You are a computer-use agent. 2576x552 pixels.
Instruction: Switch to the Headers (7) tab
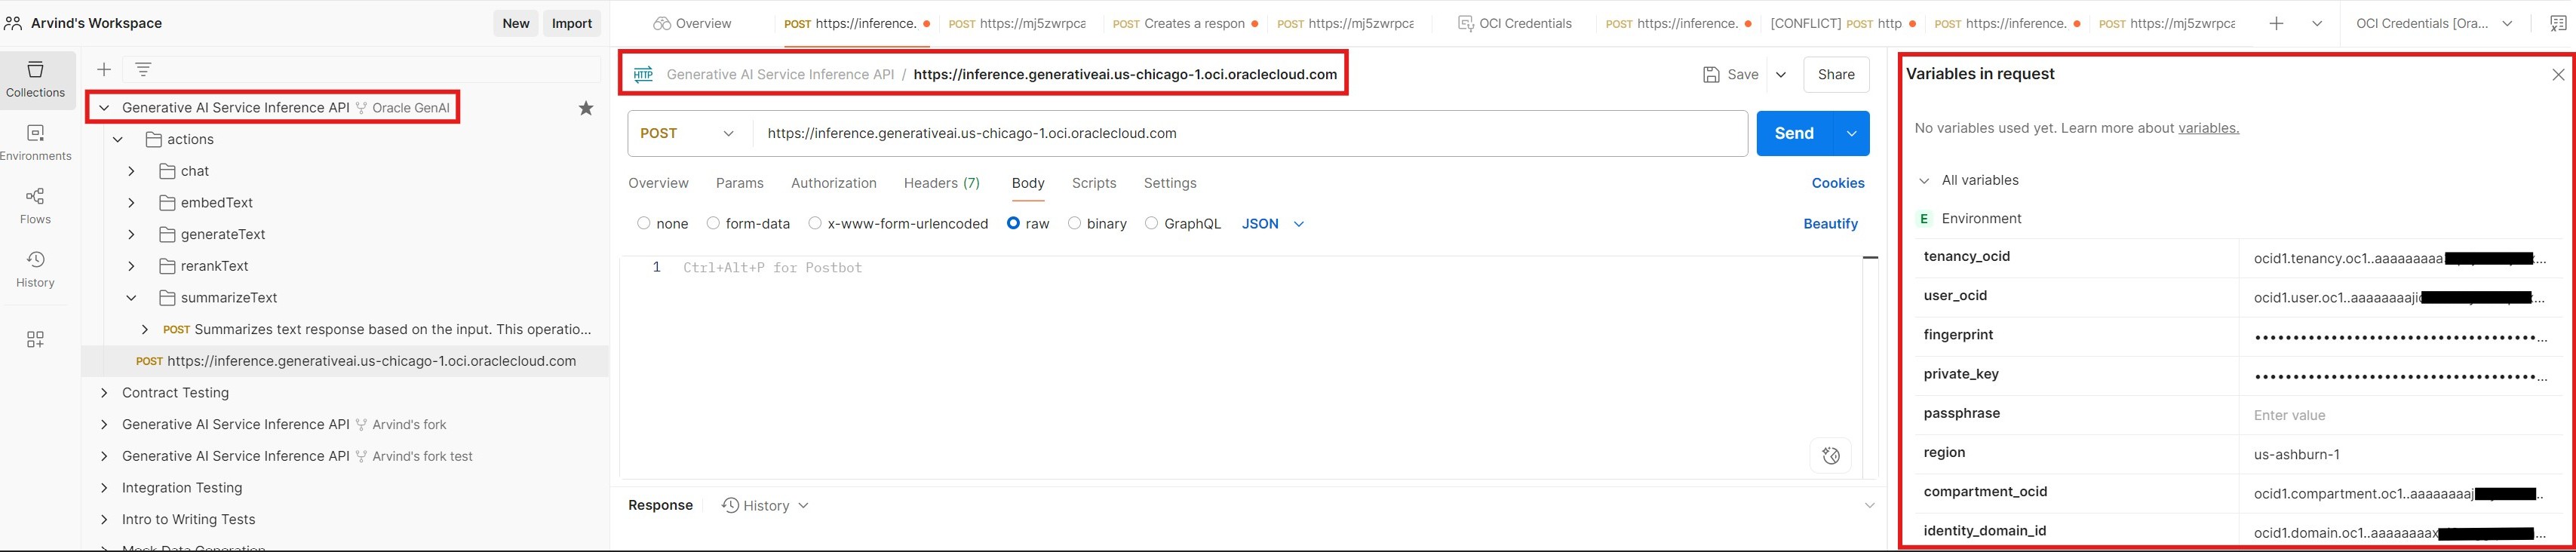942,183
